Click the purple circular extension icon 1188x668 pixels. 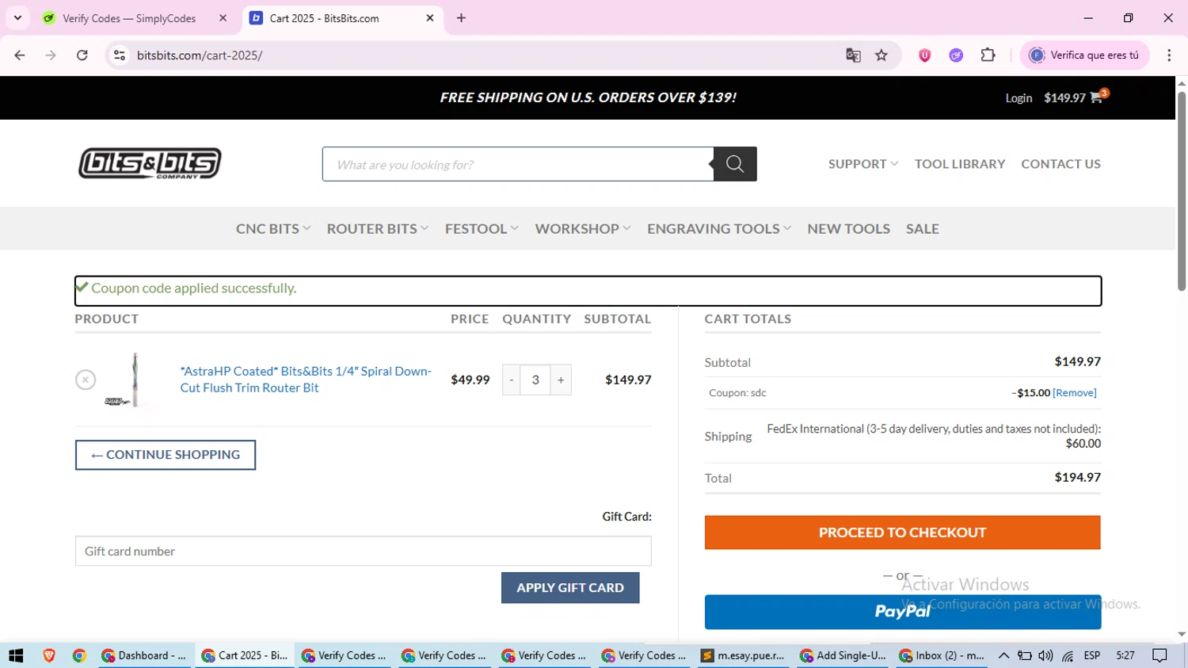(x=956, y=55)
